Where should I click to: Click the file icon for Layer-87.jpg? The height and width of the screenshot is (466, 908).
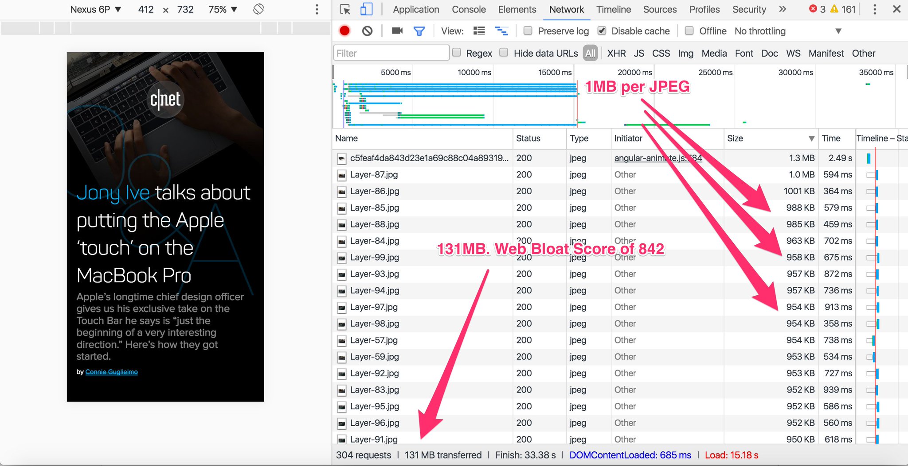tap(341, 175)
